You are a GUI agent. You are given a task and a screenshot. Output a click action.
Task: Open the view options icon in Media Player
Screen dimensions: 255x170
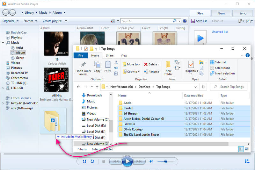(x=113, y=21)
